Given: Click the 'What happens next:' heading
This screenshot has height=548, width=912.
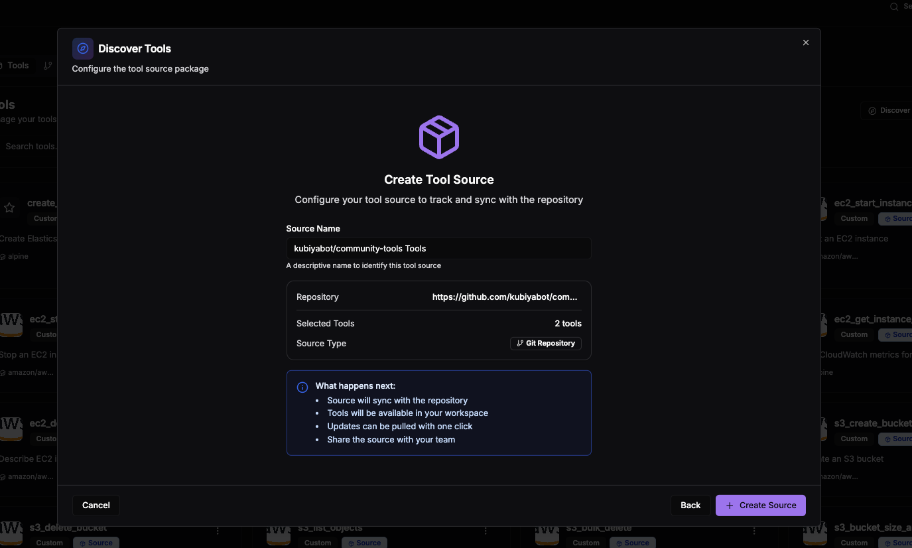Looking at the screenshot, I should pyautogui.click(x=356, y=386).
